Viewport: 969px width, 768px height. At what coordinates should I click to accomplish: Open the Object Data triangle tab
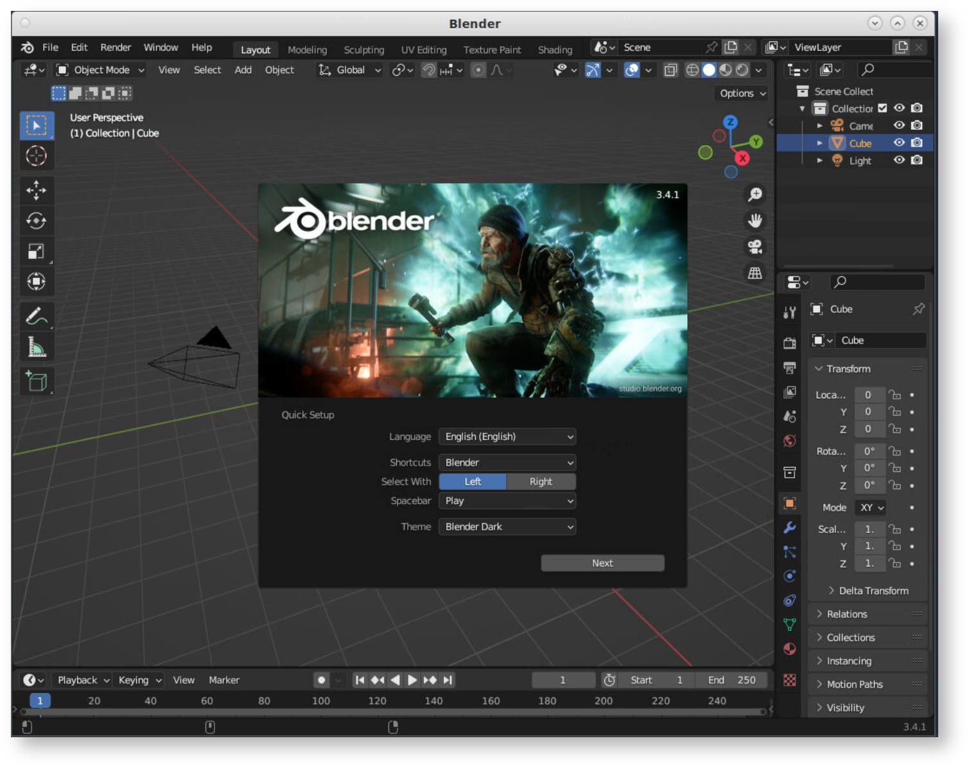[790, 624]
